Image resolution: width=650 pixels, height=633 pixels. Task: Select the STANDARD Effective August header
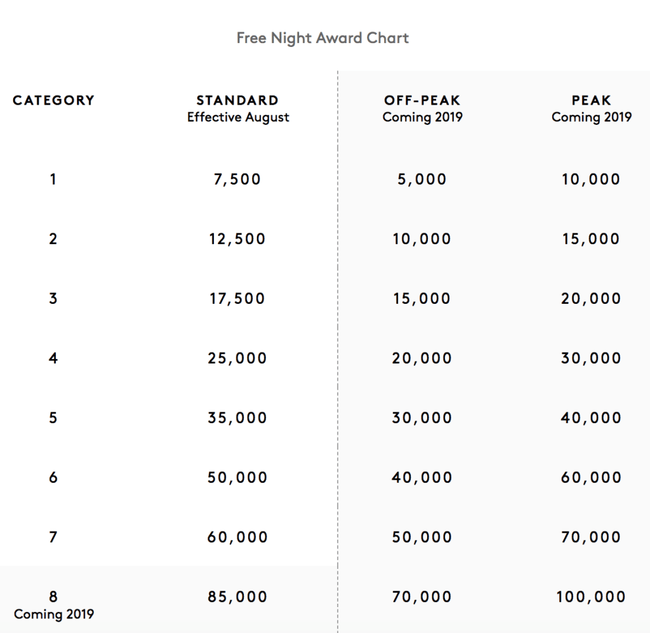pos(238,108)
